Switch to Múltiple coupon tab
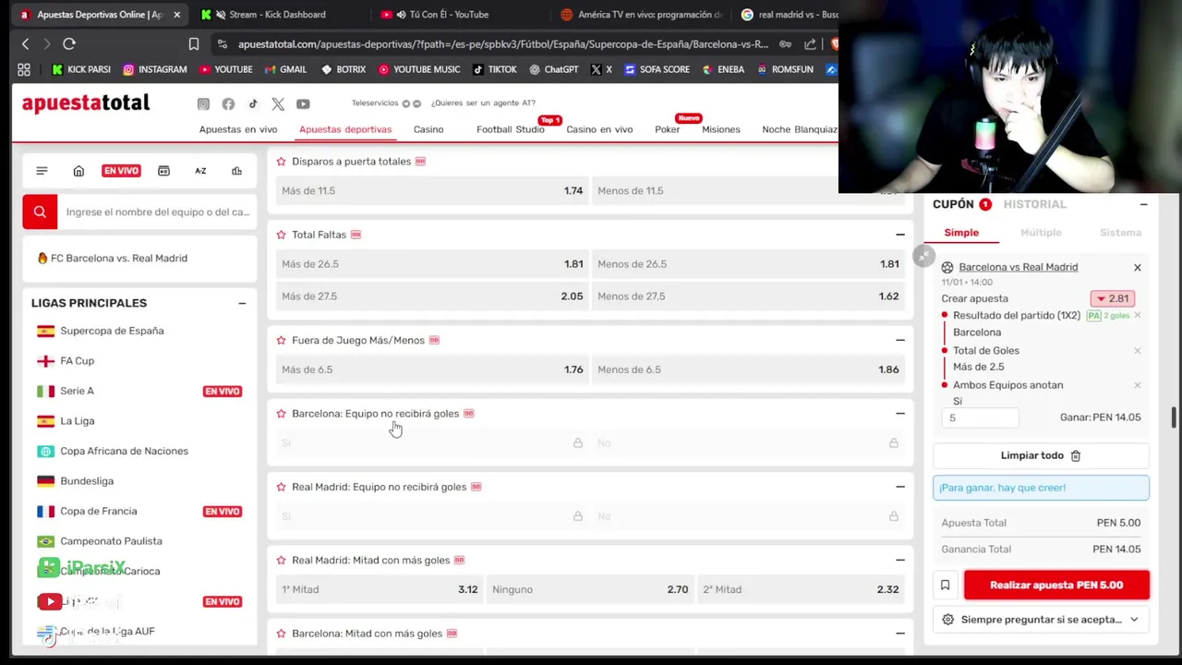Viewport: 1182px width, 665px height. tap(1041, 233)
